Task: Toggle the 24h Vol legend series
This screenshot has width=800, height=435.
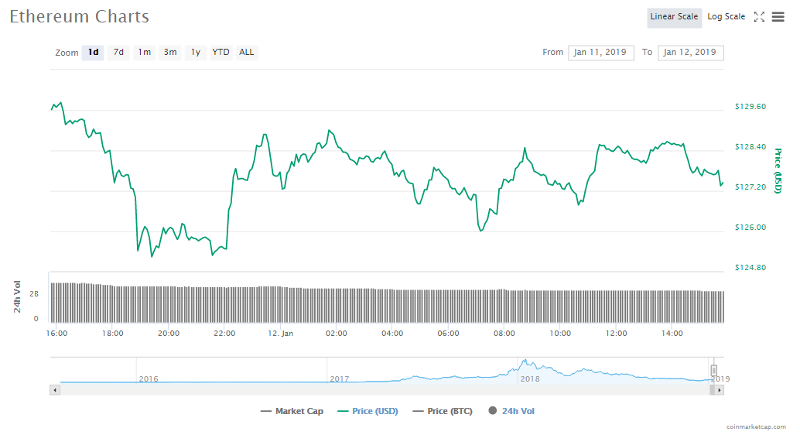Action: pyautogui.click(x=511, y=411)
